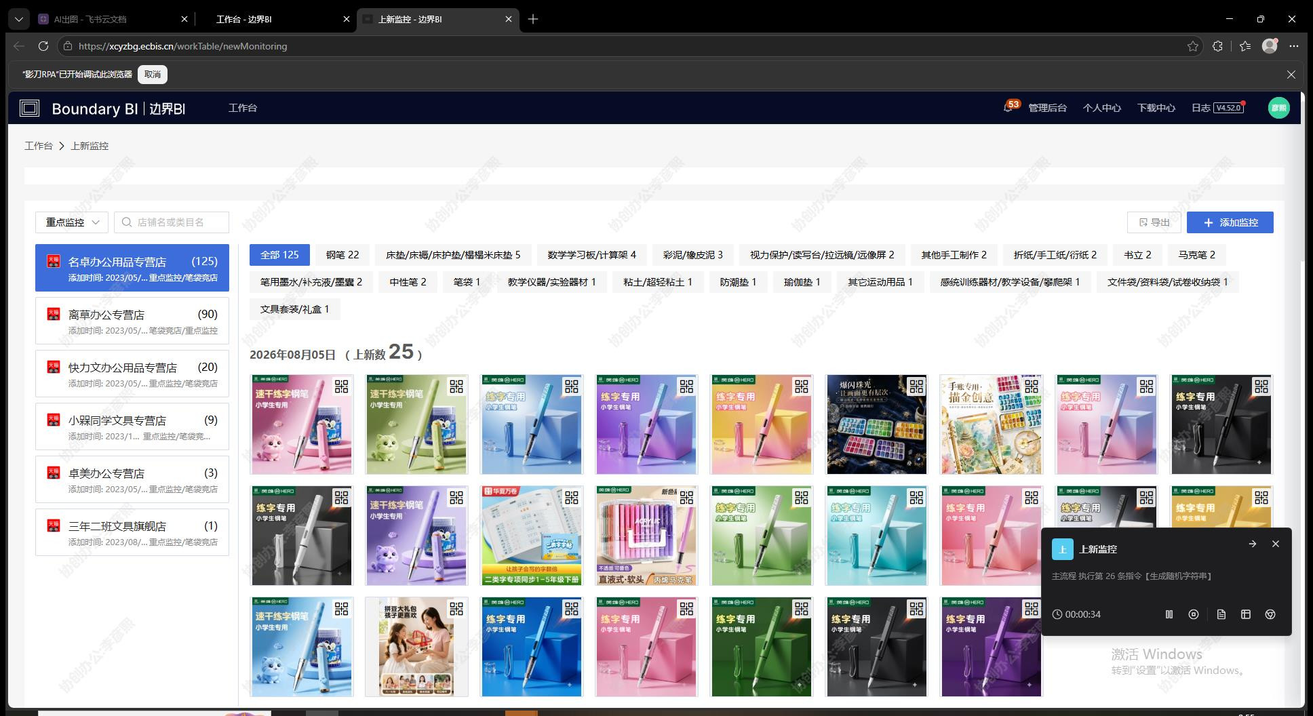Open the RPA run log document icon
Screen dimensions: 1313x716
tap(1221, 614)
